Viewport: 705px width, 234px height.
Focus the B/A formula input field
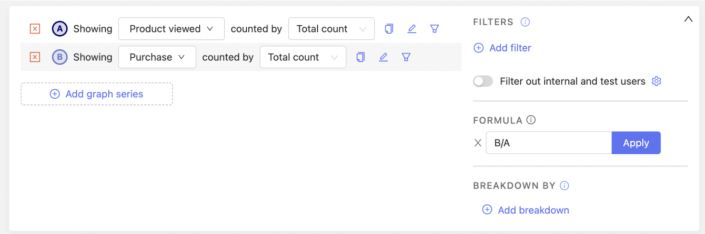tap(548, 143)
